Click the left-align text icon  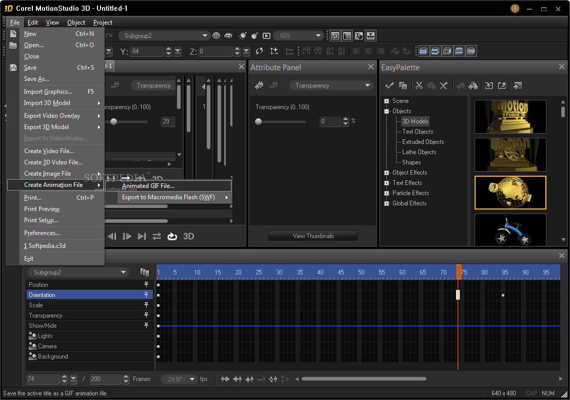click(x=357, y=51)
